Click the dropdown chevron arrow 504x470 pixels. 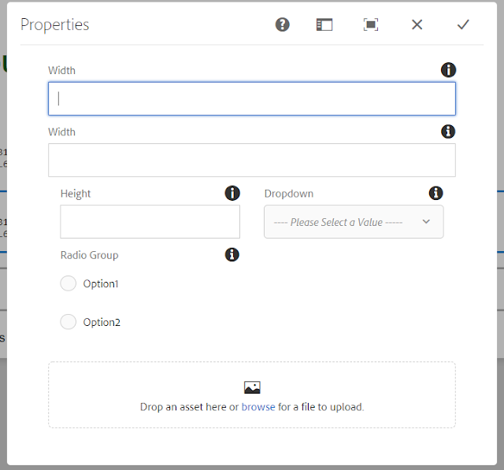pos(426,222)
